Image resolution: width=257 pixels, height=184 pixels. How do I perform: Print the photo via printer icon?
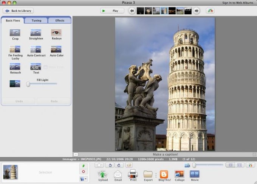click(x=133, y=175)
